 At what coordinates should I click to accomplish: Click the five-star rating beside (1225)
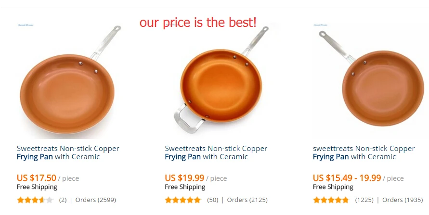tap(331, 200)
